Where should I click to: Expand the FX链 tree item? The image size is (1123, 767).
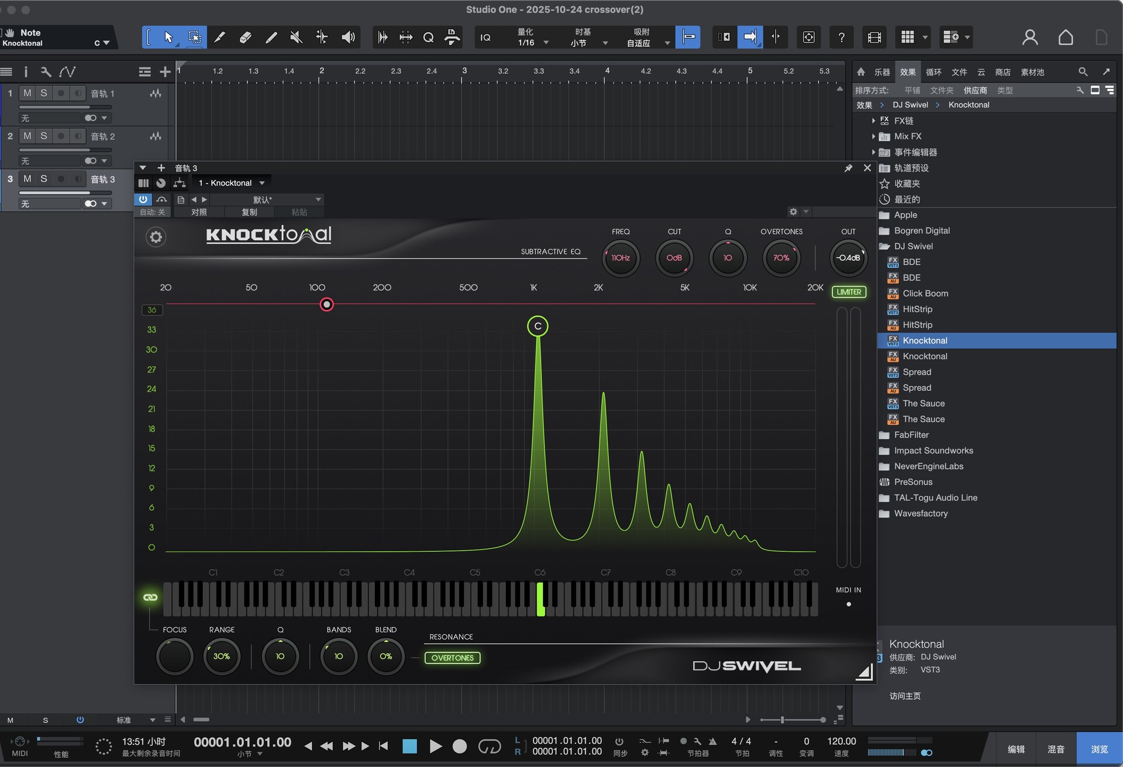coord(873,121)
